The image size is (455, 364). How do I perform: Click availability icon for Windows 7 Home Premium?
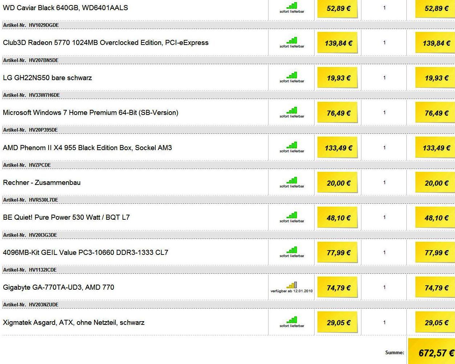click(x=292, y=110)
